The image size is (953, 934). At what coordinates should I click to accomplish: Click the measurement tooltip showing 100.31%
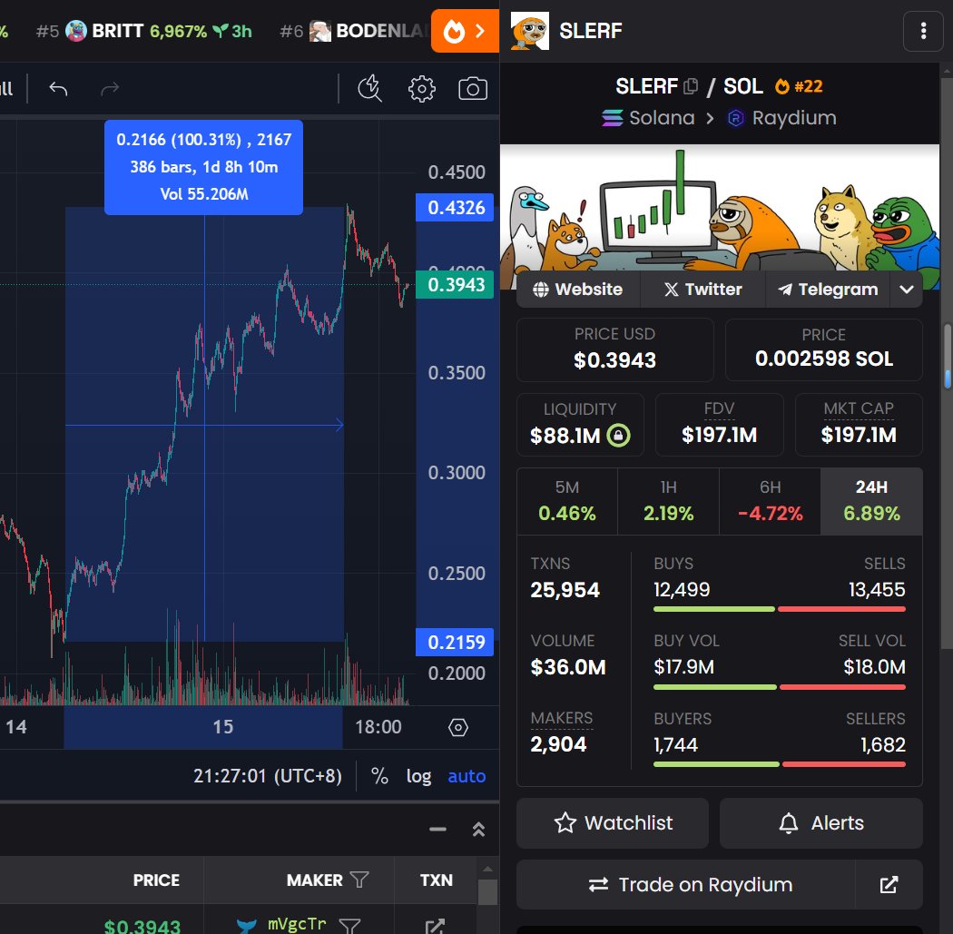203,167
